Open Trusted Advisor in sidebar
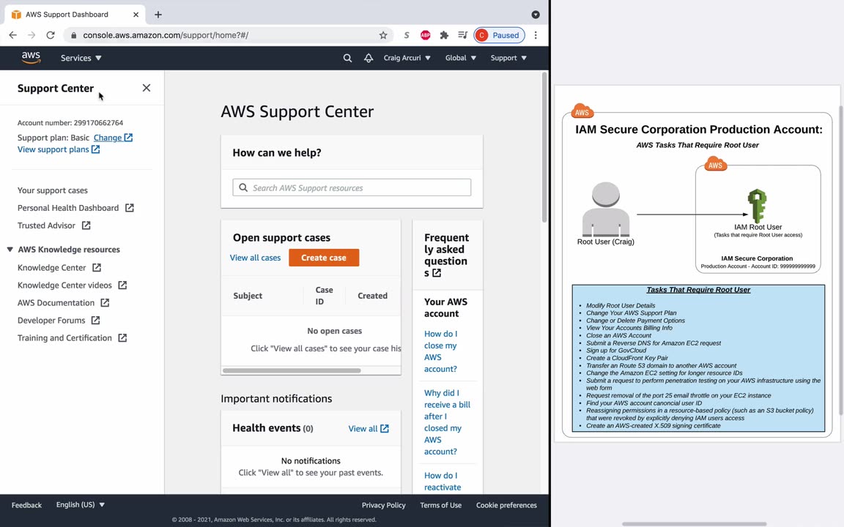Image resolution: width=844 pixels, height=527 pixels. [x=46, y=225]
